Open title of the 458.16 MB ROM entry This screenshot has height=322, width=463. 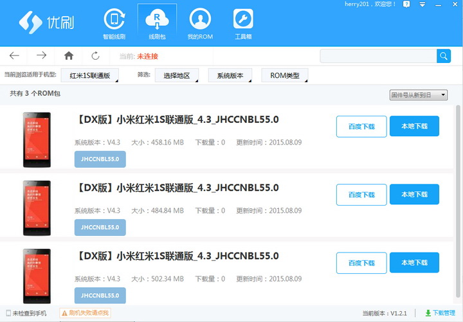(177, 120)
